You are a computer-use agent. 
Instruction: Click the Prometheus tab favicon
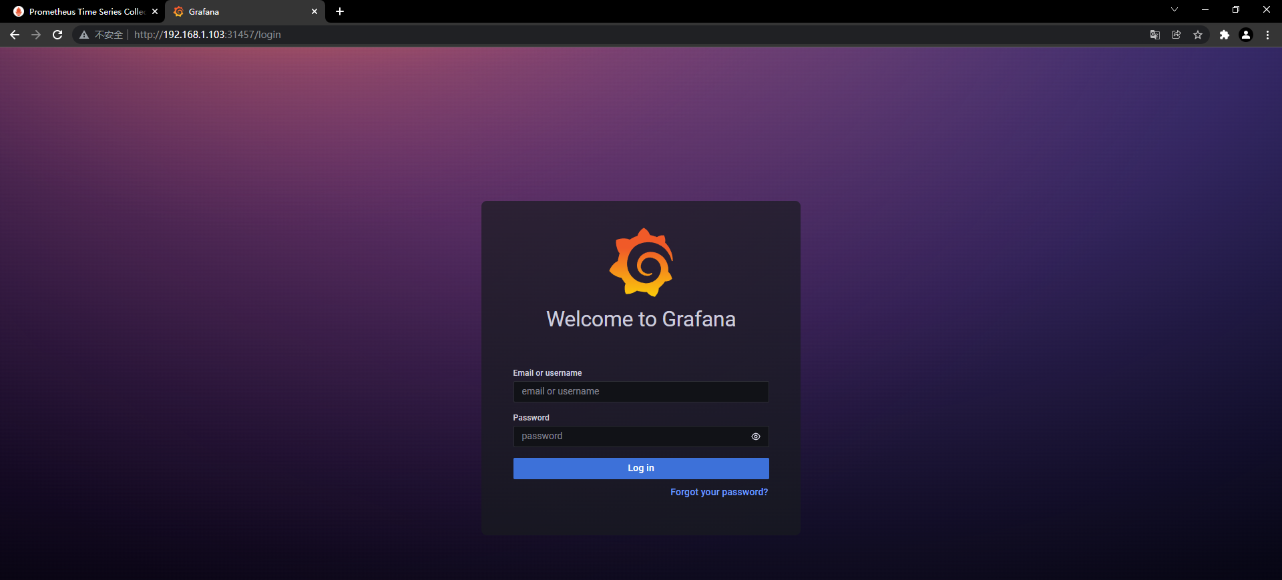pos(19,11)
